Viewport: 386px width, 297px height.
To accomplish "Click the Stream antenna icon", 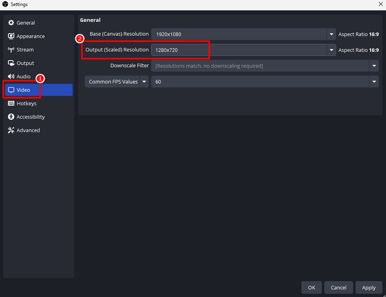I will [11, 50].
